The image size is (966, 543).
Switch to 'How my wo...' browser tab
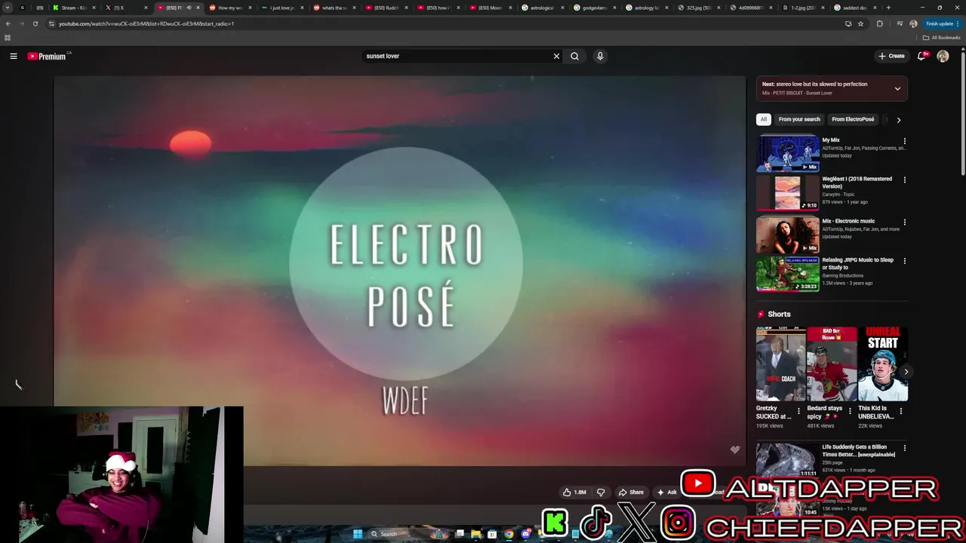[229, 8]
